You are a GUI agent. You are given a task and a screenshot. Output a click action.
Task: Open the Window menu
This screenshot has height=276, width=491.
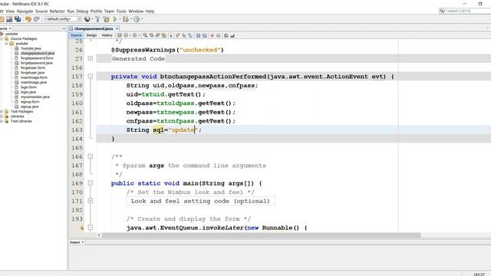136,11
